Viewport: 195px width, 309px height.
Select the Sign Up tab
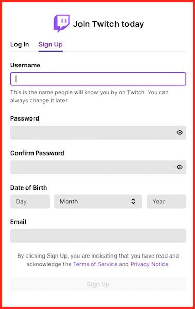tap(51, 44)
